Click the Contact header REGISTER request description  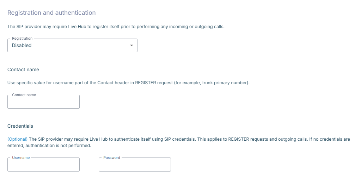pos(128,83)
